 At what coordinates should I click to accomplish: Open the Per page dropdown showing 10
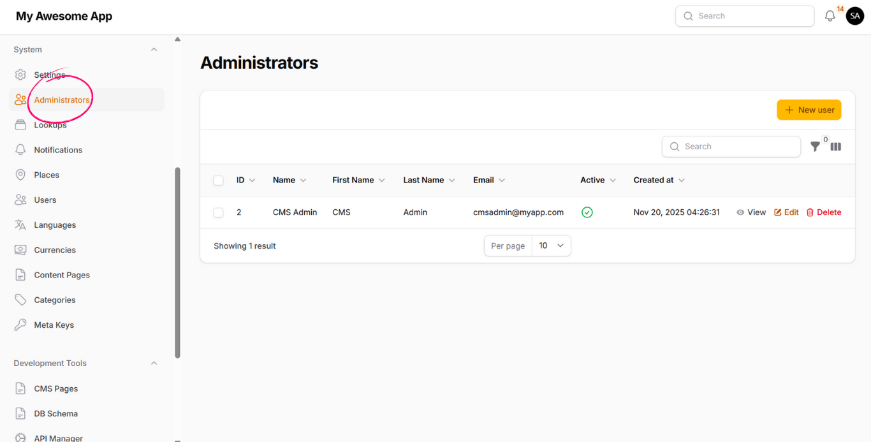click(x=550, y=246)
